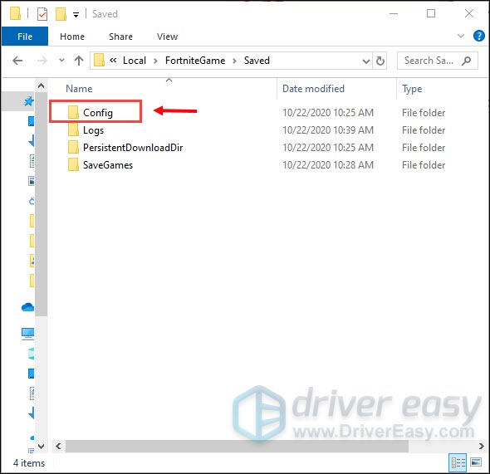The image size is (490, 474).
Task: Select the SaveGames folder
Action: pos(108,165)
